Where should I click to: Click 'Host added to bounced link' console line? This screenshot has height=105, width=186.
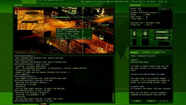pyautogui.click(x=41, y=78)
